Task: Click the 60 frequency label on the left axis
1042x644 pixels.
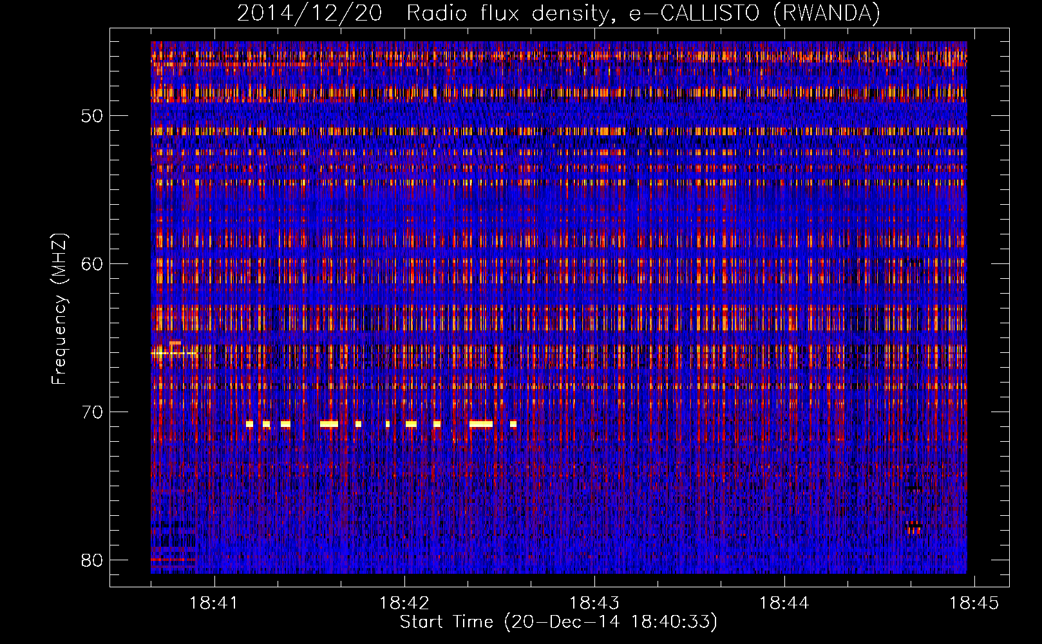Action: pos(92,264)
